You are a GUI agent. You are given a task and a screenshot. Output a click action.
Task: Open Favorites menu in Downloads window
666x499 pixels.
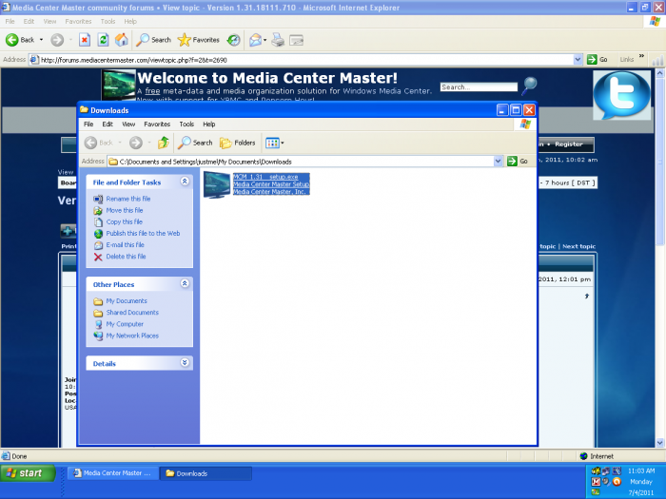click(157, 124)
